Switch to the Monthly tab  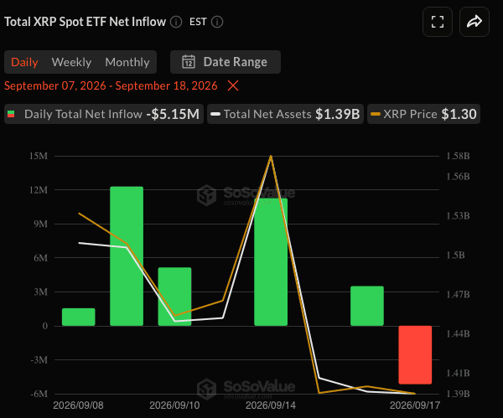click(x=127, y=62)
